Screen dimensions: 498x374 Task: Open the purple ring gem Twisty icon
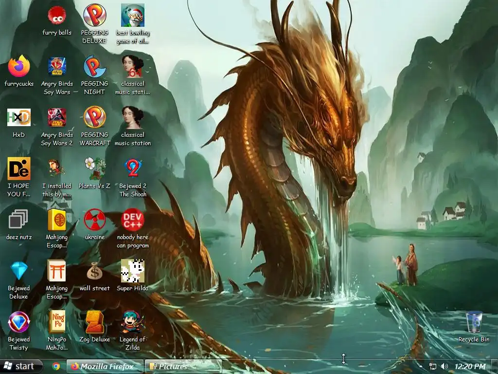[x=19, y=322]
